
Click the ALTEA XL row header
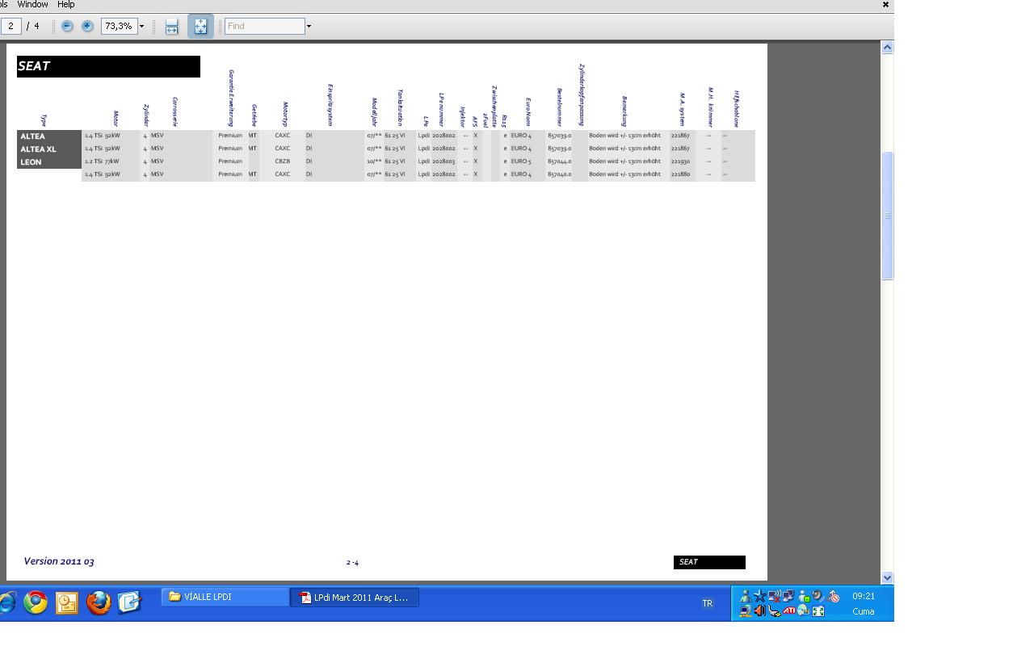[x=49, y=149]
